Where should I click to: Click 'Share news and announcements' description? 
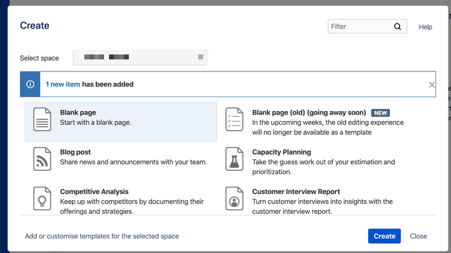[x=133, y=162]
